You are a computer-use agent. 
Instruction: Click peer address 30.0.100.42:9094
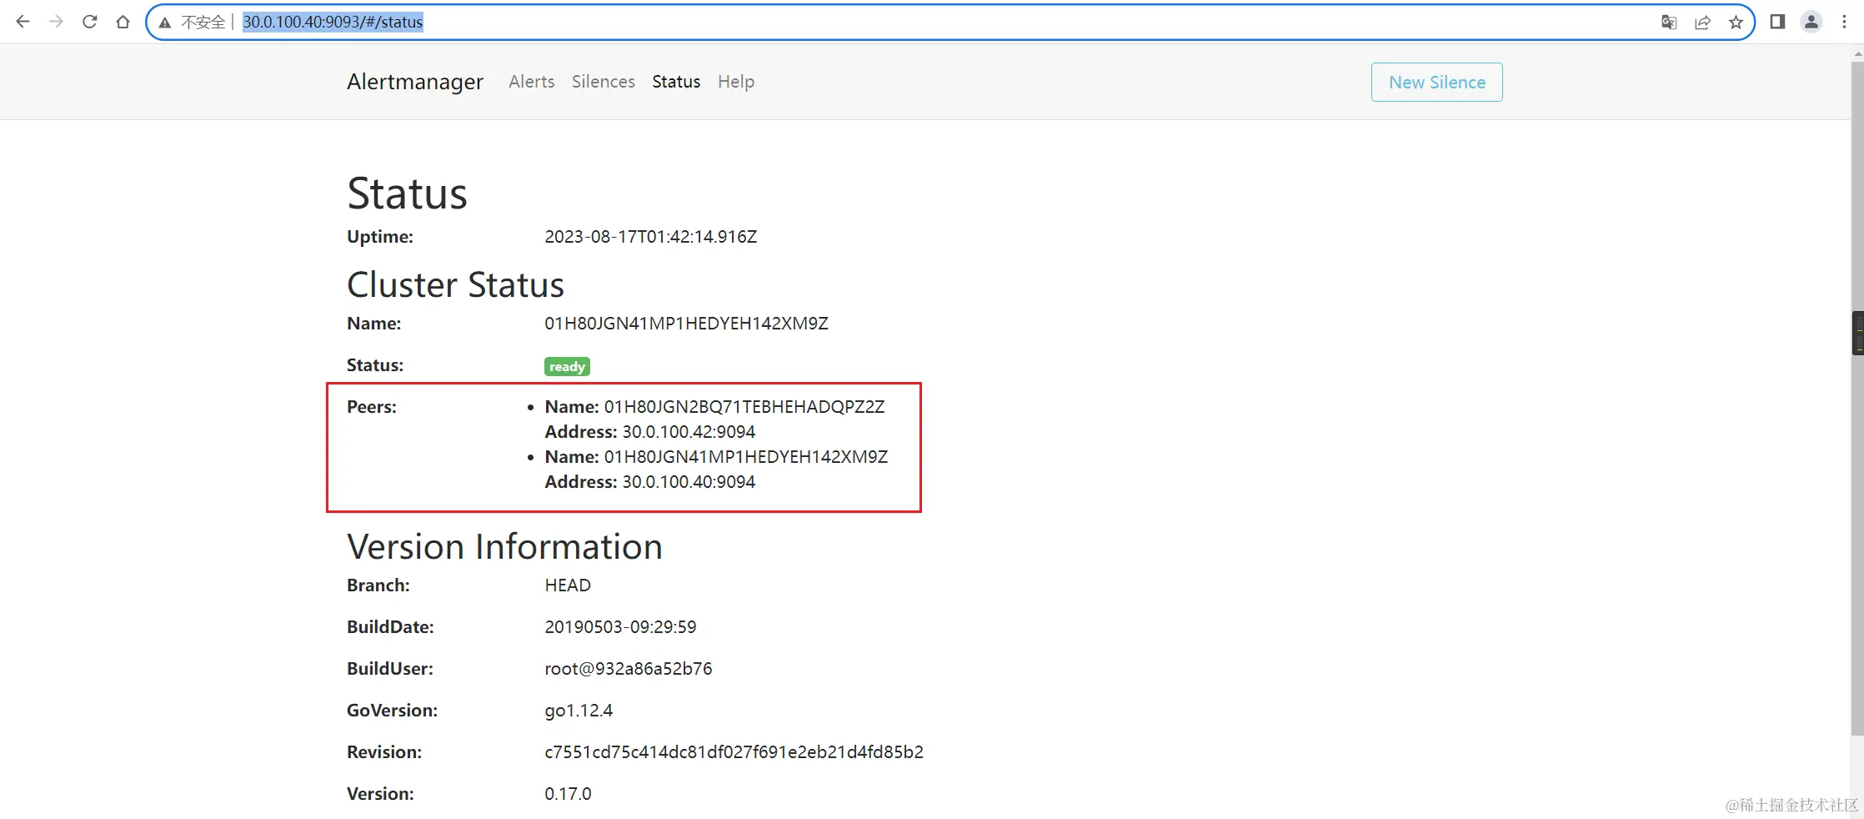pos(689,432)
